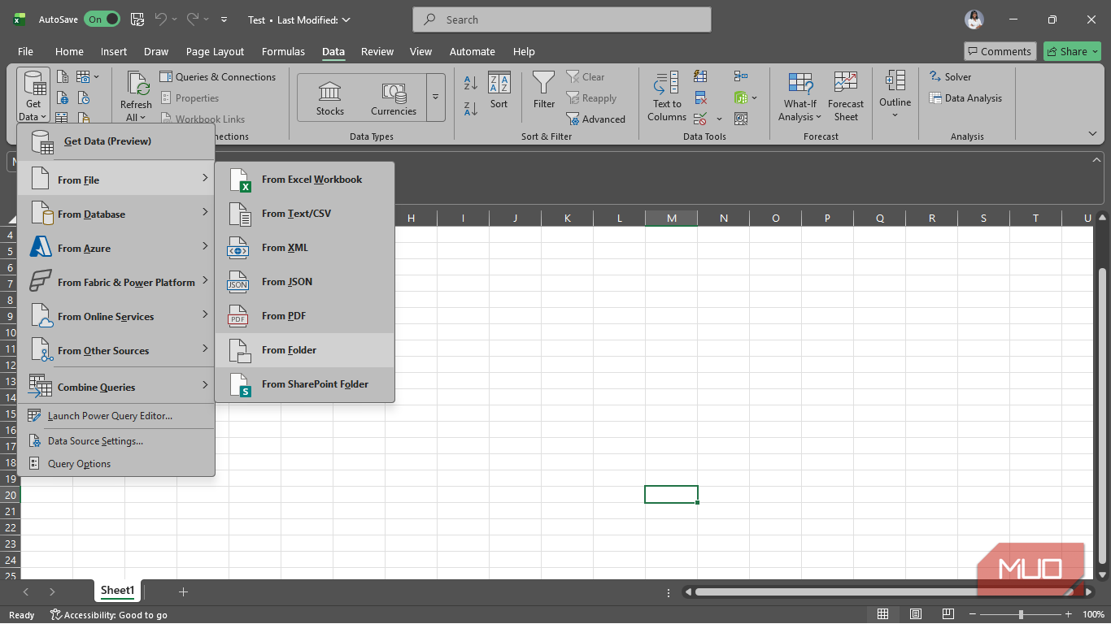Choose From Excel Workbook in submenu
This screenshot has height=624, width=1111.
[304, 180]
